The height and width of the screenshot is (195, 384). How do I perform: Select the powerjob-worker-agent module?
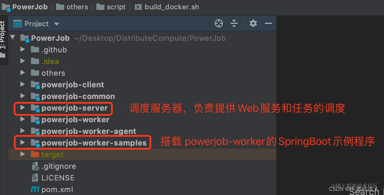(89, 131)
